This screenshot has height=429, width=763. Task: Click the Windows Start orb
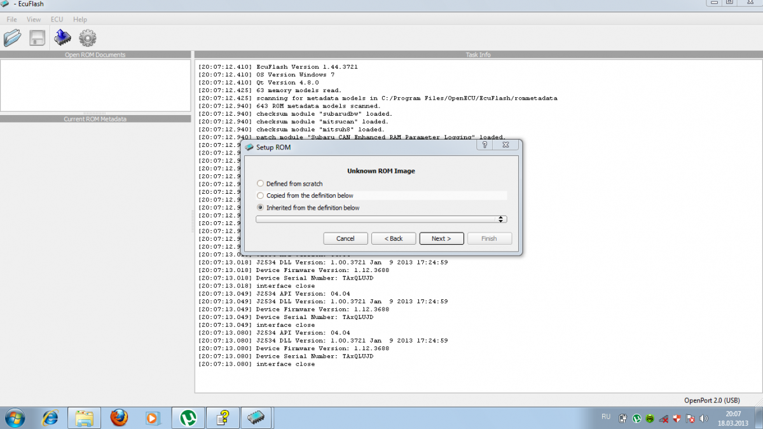(14, 418)
